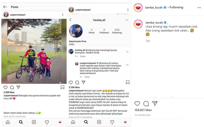Open hazieq.ali profile options three dots

point(127,20)
